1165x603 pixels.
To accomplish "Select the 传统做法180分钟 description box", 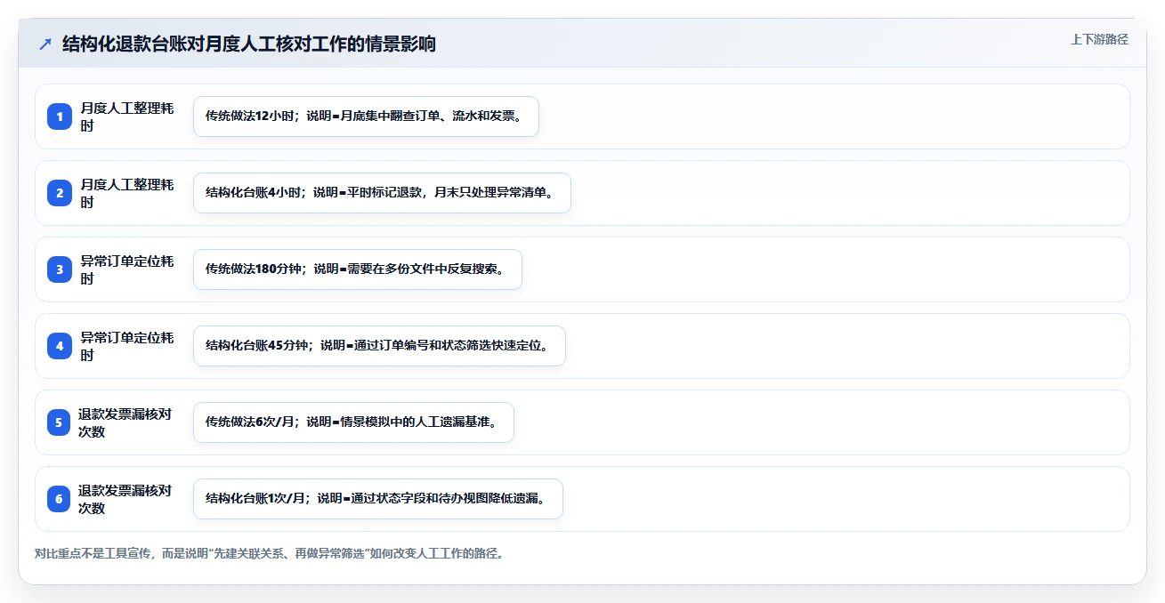I will coord(357,269).
